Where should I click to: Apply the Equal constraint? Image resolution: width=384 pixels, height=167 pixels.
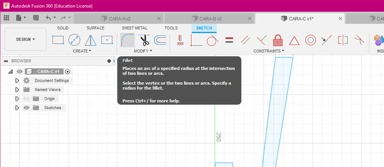[229, 40]
